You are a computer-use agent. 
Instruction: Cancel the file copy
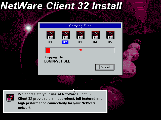[105, 67]
